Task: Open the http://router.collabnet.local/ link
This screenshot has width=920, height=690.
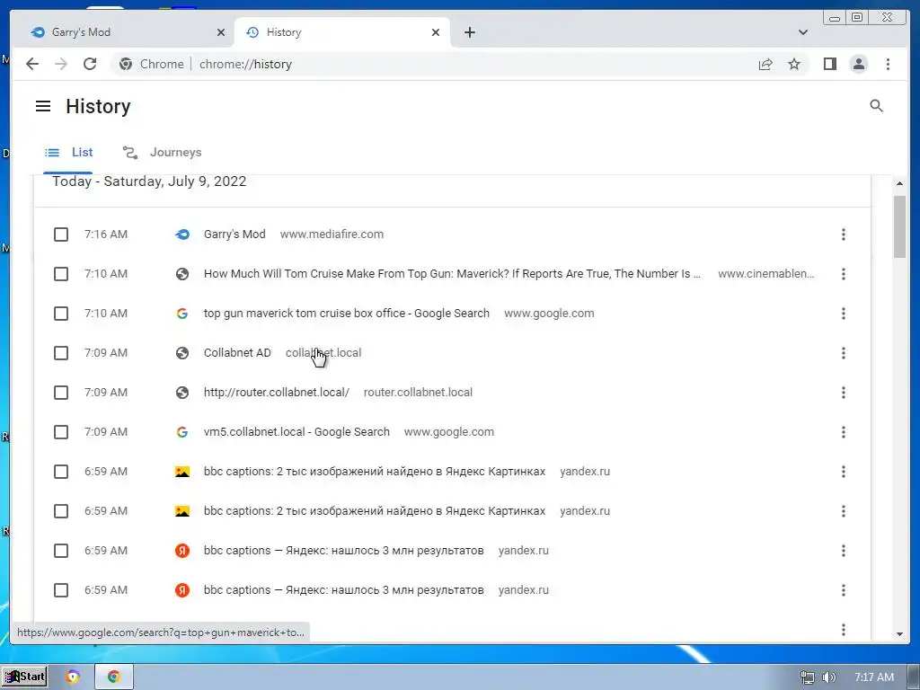Action: point(277,393)
